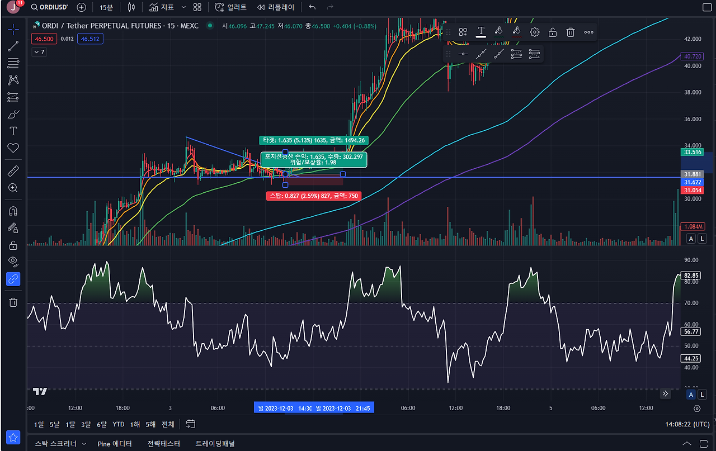Toggle auto scale A on price axis

coord(691,239)
